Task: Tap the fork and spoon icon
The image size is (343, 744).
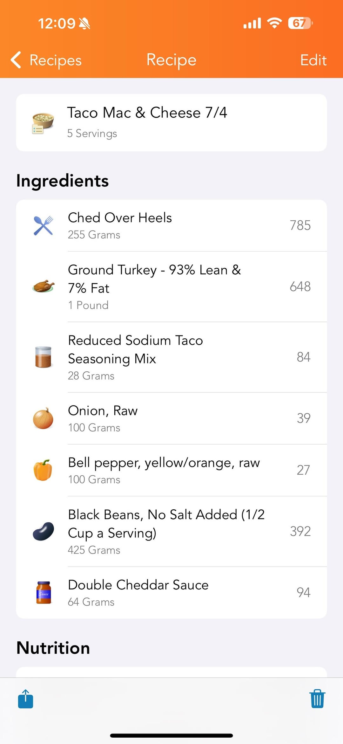Action: click(44, 226)
